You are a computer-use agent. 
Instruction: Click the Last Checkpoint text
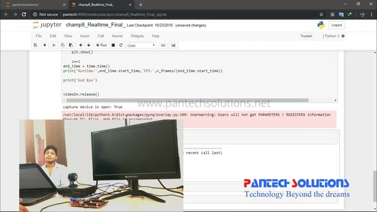150,25
